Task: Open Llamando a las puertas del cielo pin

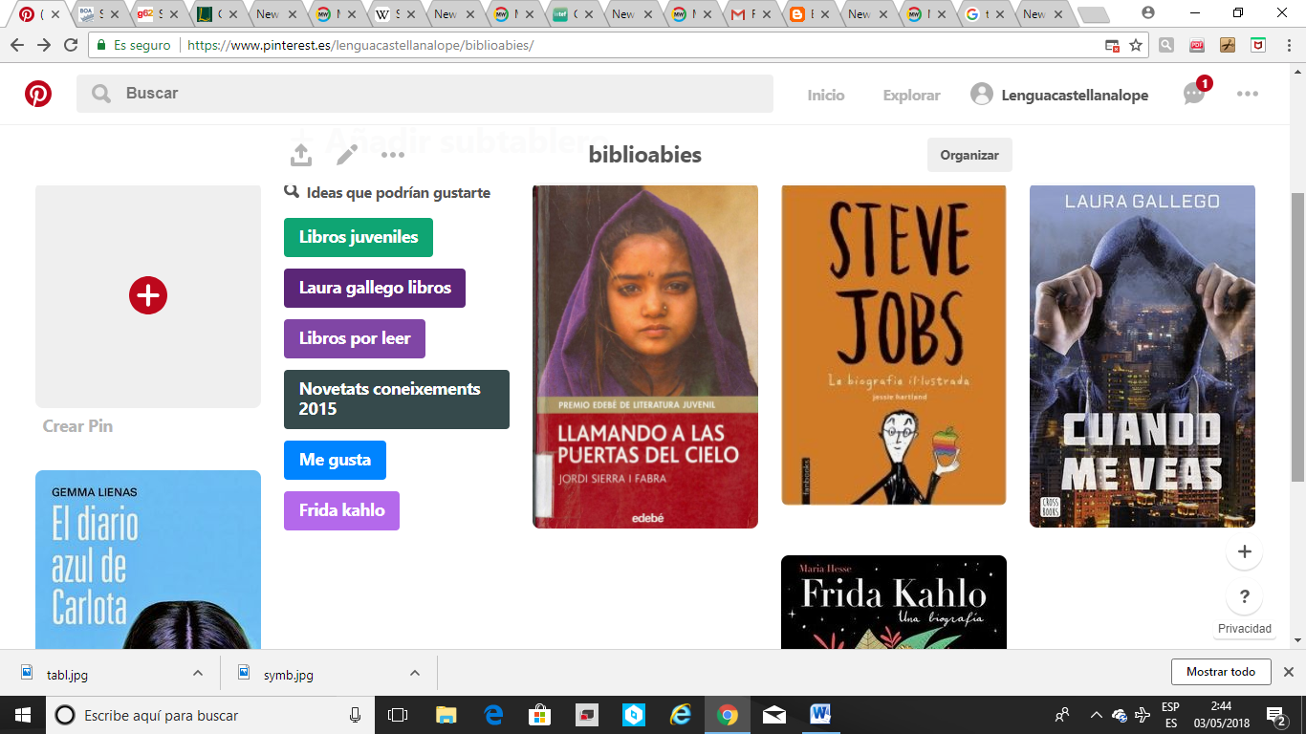Action: tap(645, 356)
